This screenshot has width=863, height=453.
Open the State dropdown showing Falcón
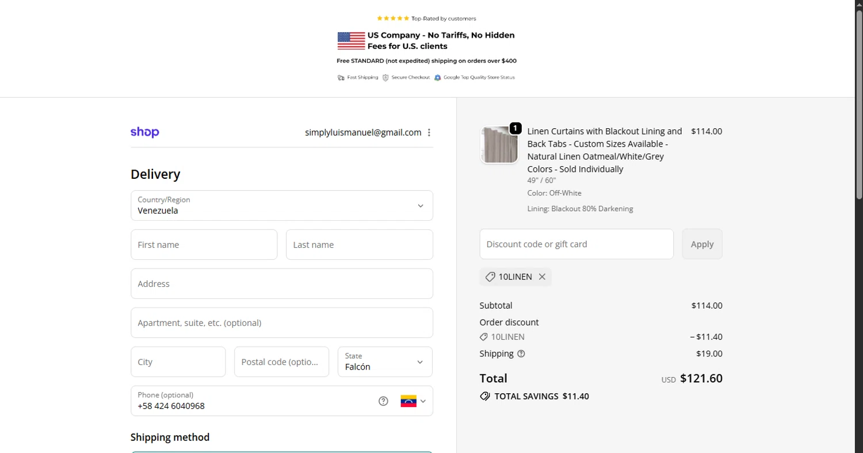pyautogui.click(x=385, y=362)
